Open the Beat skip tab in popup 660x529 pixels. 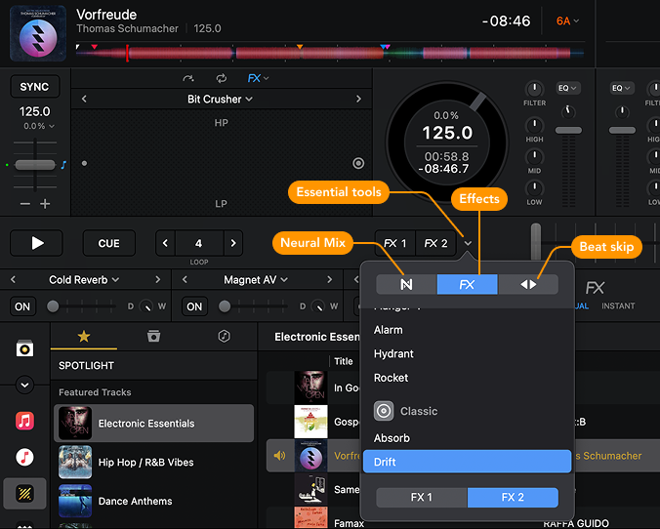[x=528, y=284]
